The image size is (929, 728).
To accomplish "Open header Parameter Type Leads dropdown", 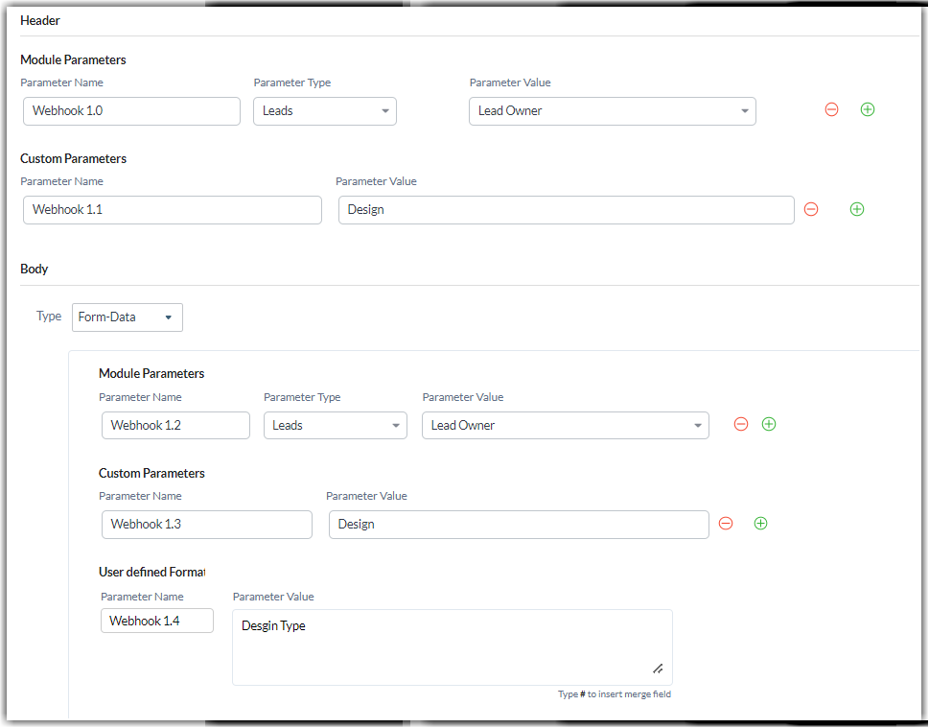I will click(x=325, y=111).
